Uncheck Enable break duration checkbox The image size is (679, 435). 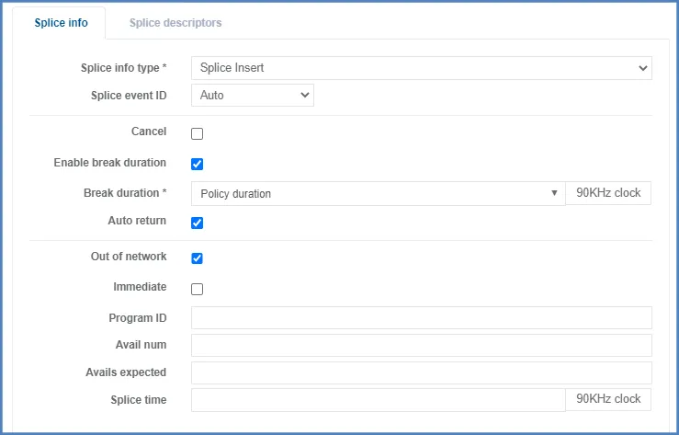(x=197, y=165)
